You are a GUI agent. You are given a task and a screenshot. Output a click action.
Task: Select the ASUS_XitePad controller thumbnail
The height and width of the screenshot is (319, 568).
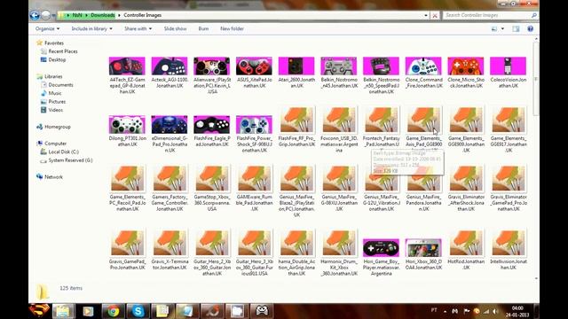(254, 66)
